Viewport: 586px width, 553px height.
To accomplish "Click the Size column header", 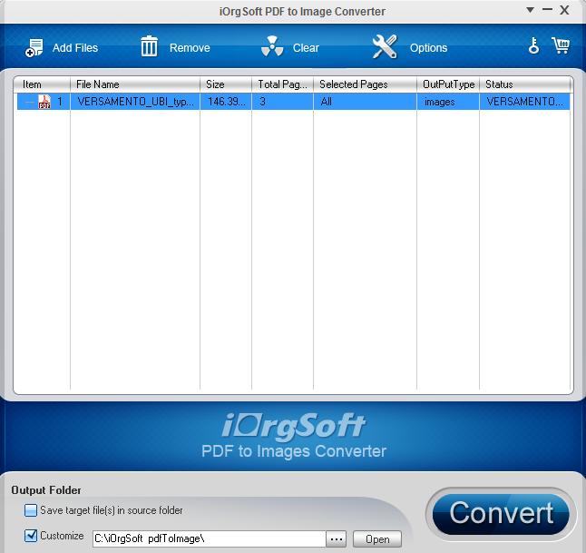I will click(x=226, y=84).
